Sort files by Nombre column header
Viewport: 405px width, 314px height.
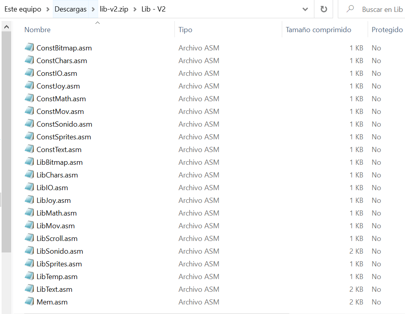[x=37, y=30]
